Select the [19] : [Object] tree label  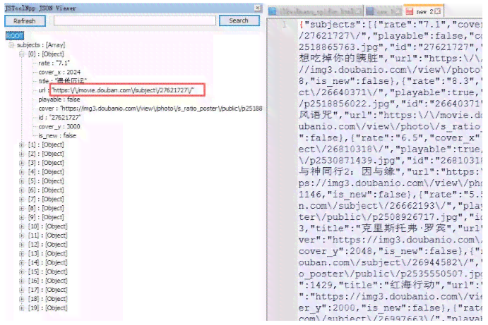[x=47, y=308]
